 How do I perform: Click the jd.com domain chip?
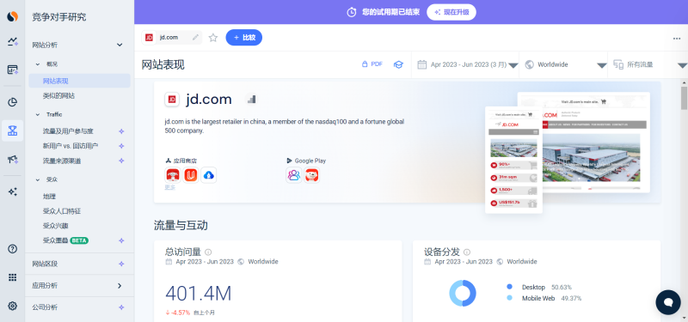tap(172, 38)
